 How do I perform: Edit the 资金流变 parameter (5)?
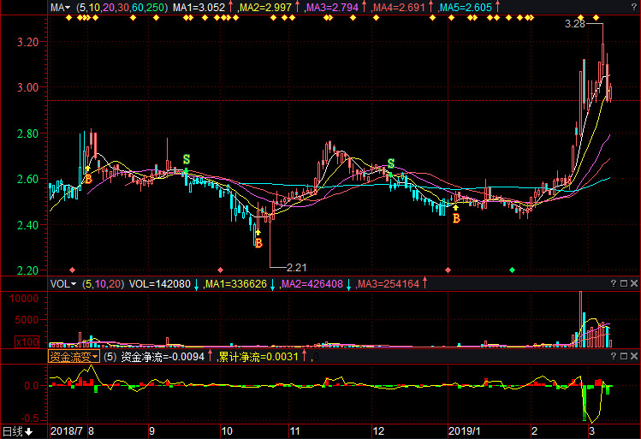point(110,357)
